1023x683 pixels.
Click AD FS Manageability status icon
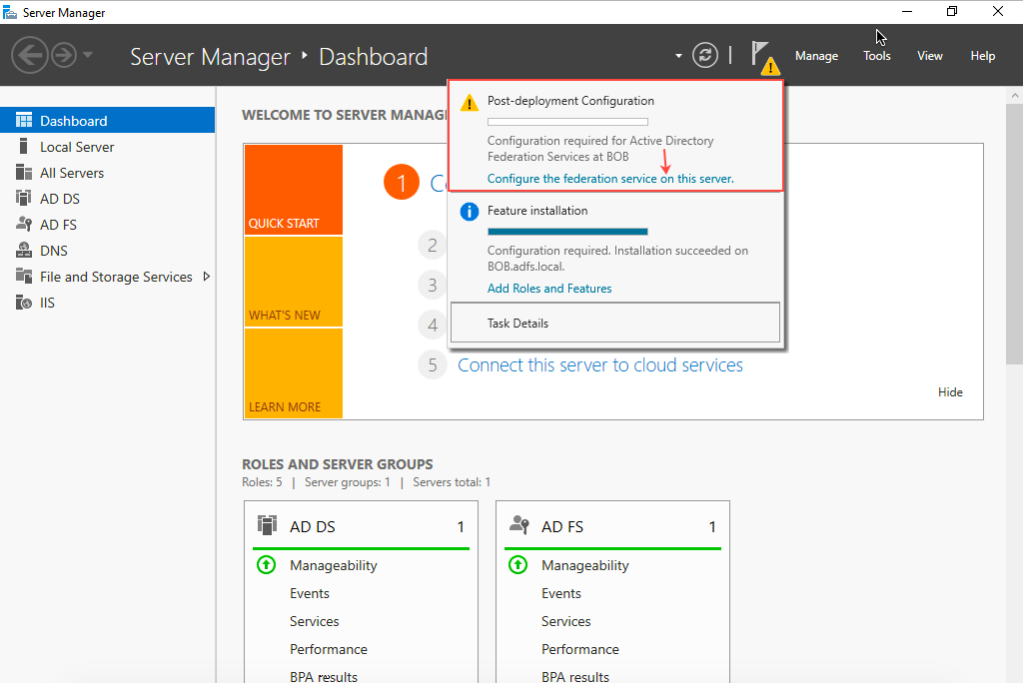(518, 565)
